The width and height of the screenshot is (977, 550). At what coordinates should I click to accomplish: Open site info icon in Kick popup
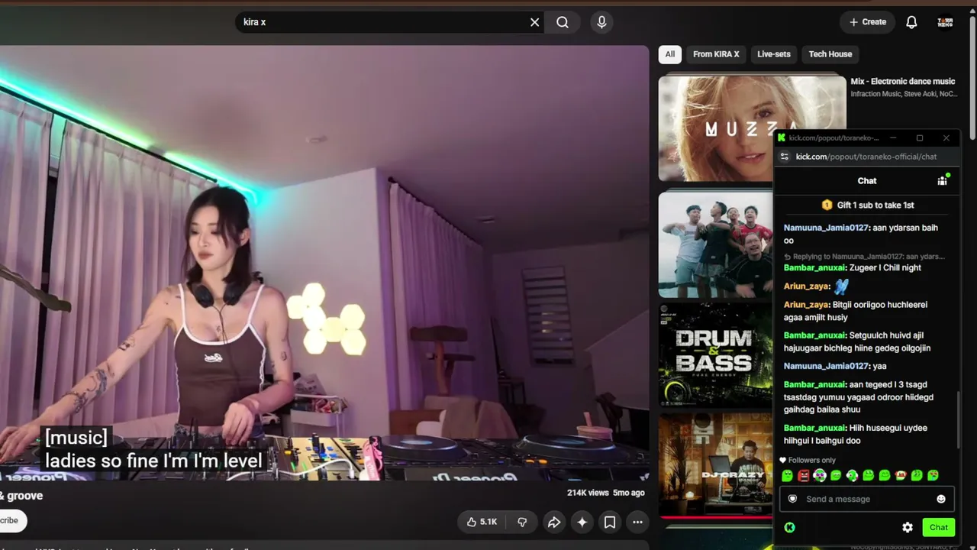[x=784, y=157]
